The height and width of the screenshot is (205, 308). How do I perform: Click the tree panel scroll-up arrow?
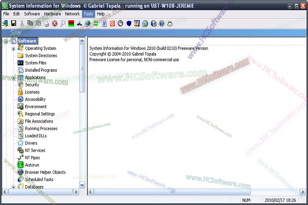(82, 41)
